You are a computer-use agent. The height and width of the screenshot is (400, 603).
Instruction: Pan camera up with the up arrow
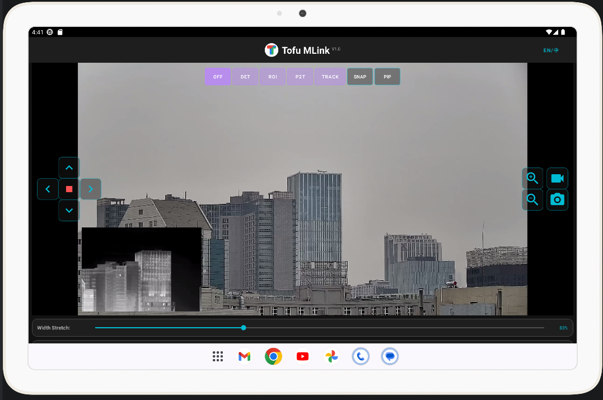(x=69, y=168)
